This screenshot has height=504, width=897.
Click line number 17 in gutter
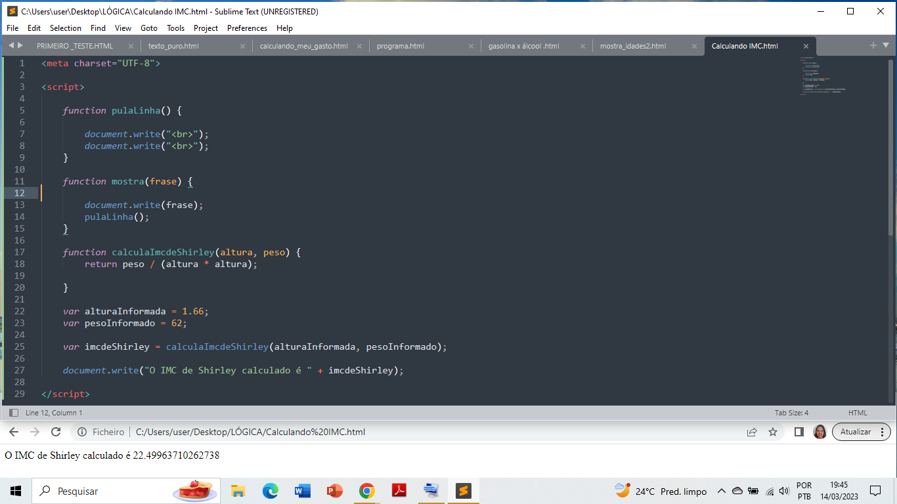click(x=19, y=252)
